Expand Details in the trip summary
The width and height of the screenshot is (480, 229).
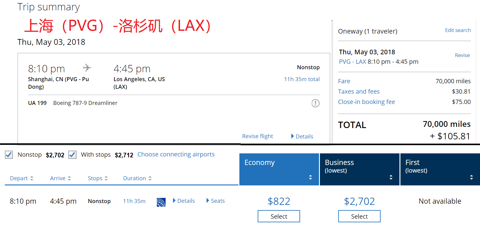pyautogui.click(x=302, y=136)
